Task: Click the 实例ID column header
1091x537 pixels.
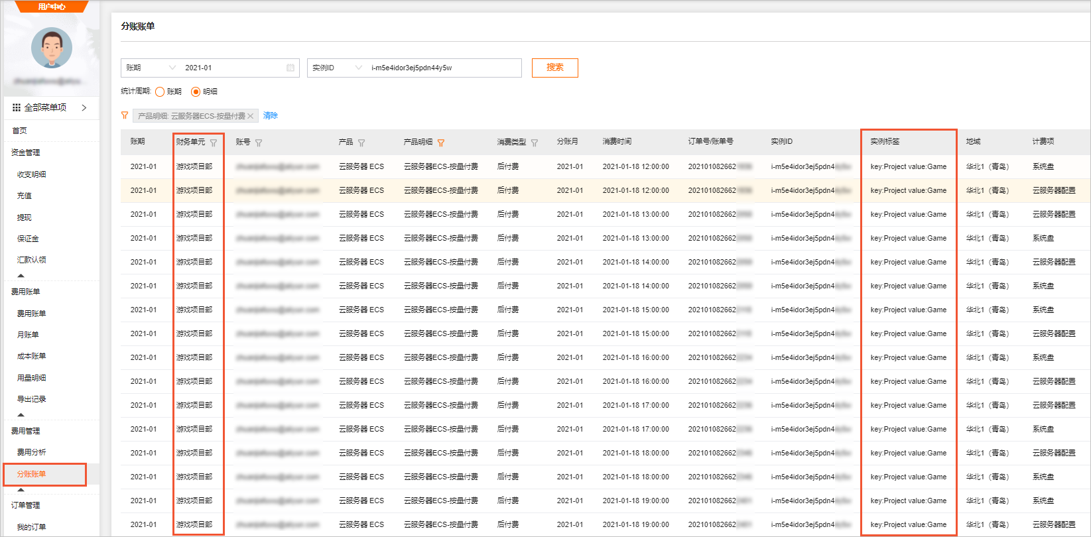Action: tap(781, 141)
